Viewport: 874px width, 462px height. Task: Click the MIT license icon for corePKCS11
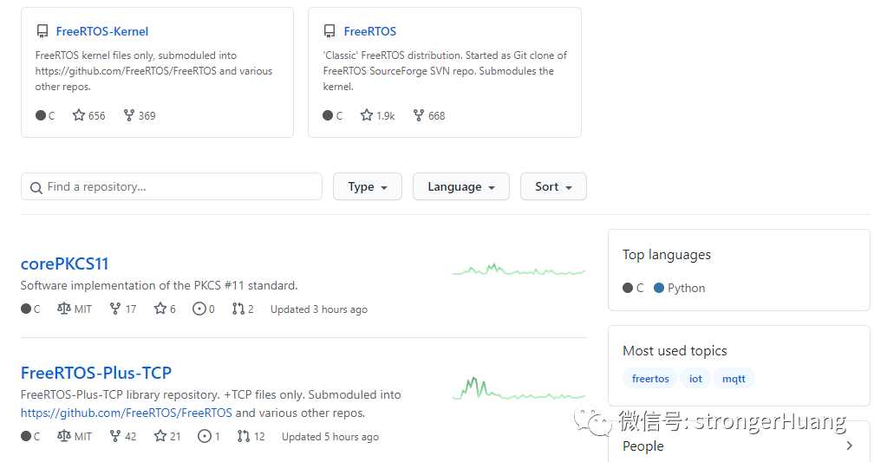point(63,309)
